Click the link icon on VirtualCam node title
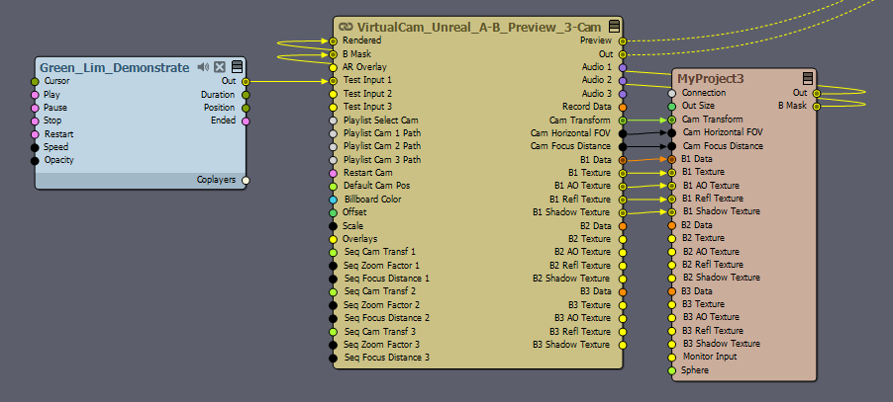893x402 pixels. (346, 27)
